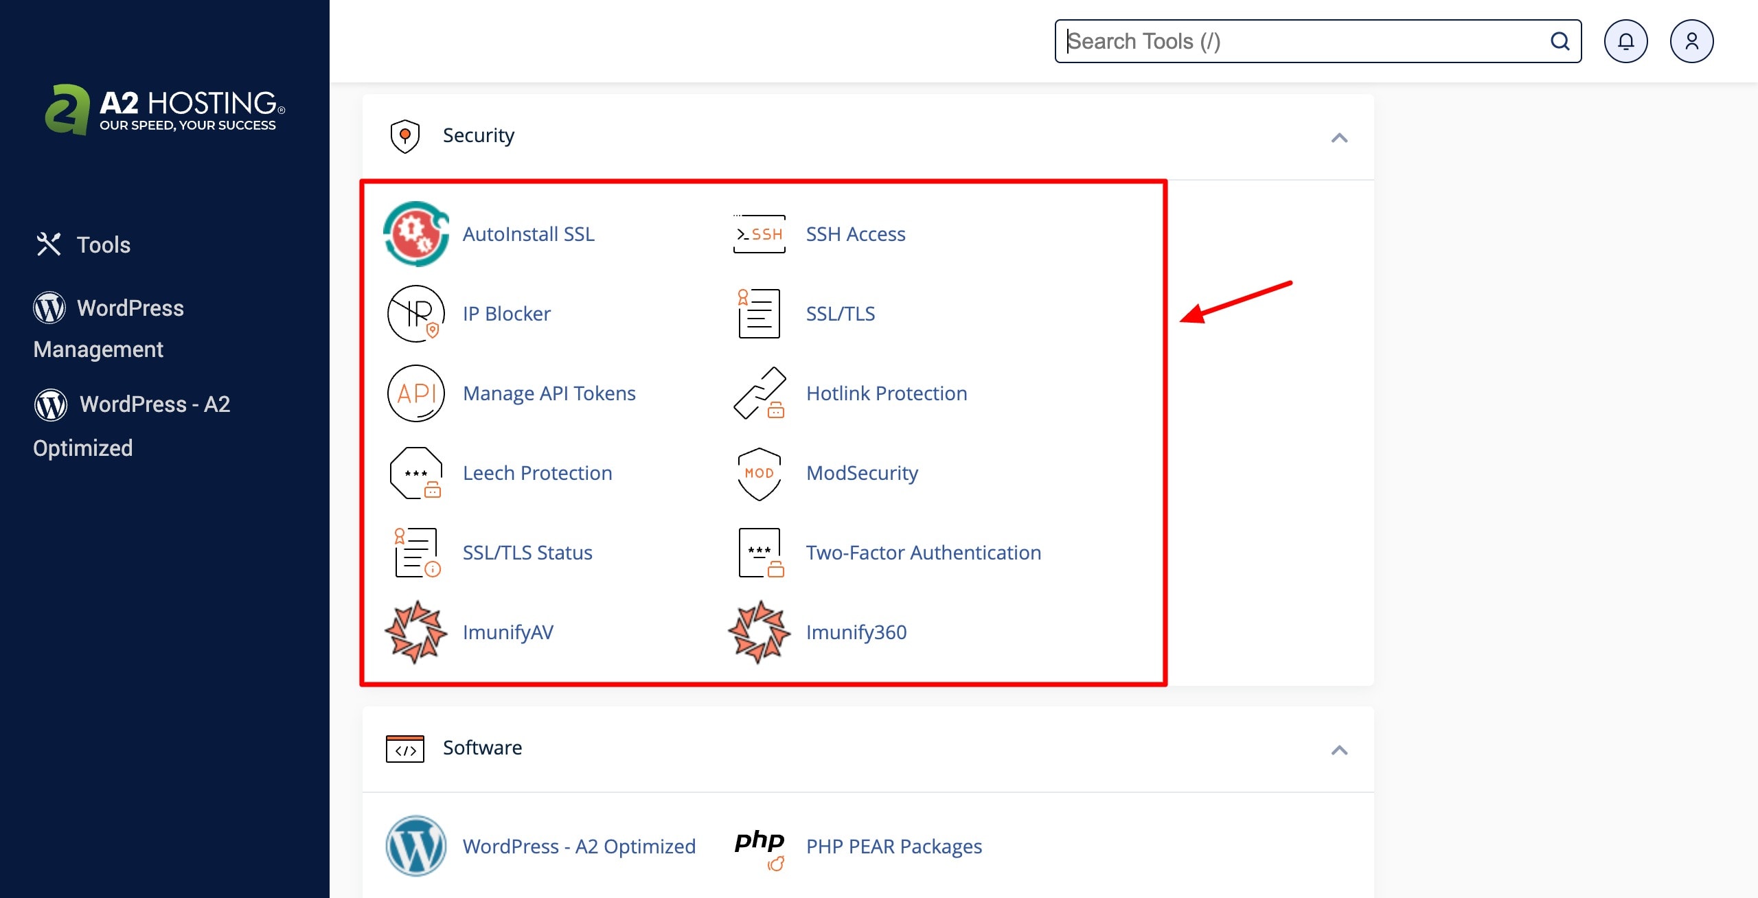Click the Software code window icon
The image size is (1758, 898).
pyautogui.click(x=405, y=748)
